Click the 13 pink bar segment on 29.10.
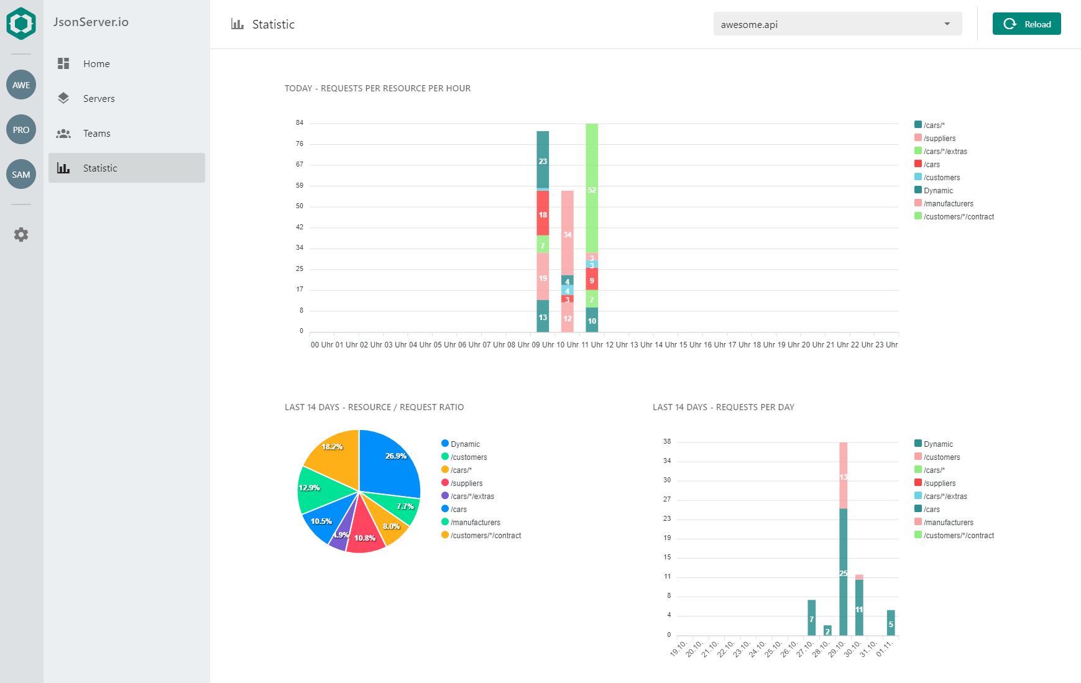This screenshot has width=1081, height=683. click(844, 475)
